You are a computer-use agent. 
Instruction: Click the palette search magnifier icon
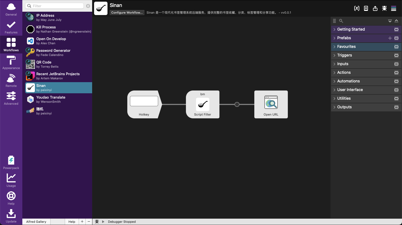(341, 21)
